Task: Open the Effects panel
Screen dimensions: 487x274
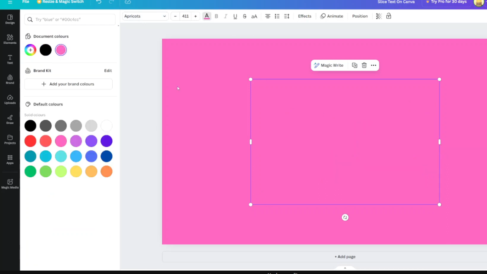Action: [x=304, y=16]
